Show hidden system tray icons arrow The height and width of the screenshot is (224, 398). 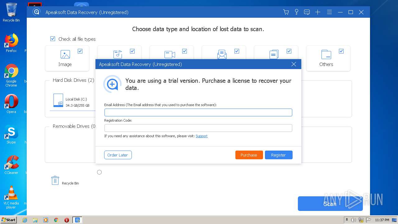click(347, 220)
